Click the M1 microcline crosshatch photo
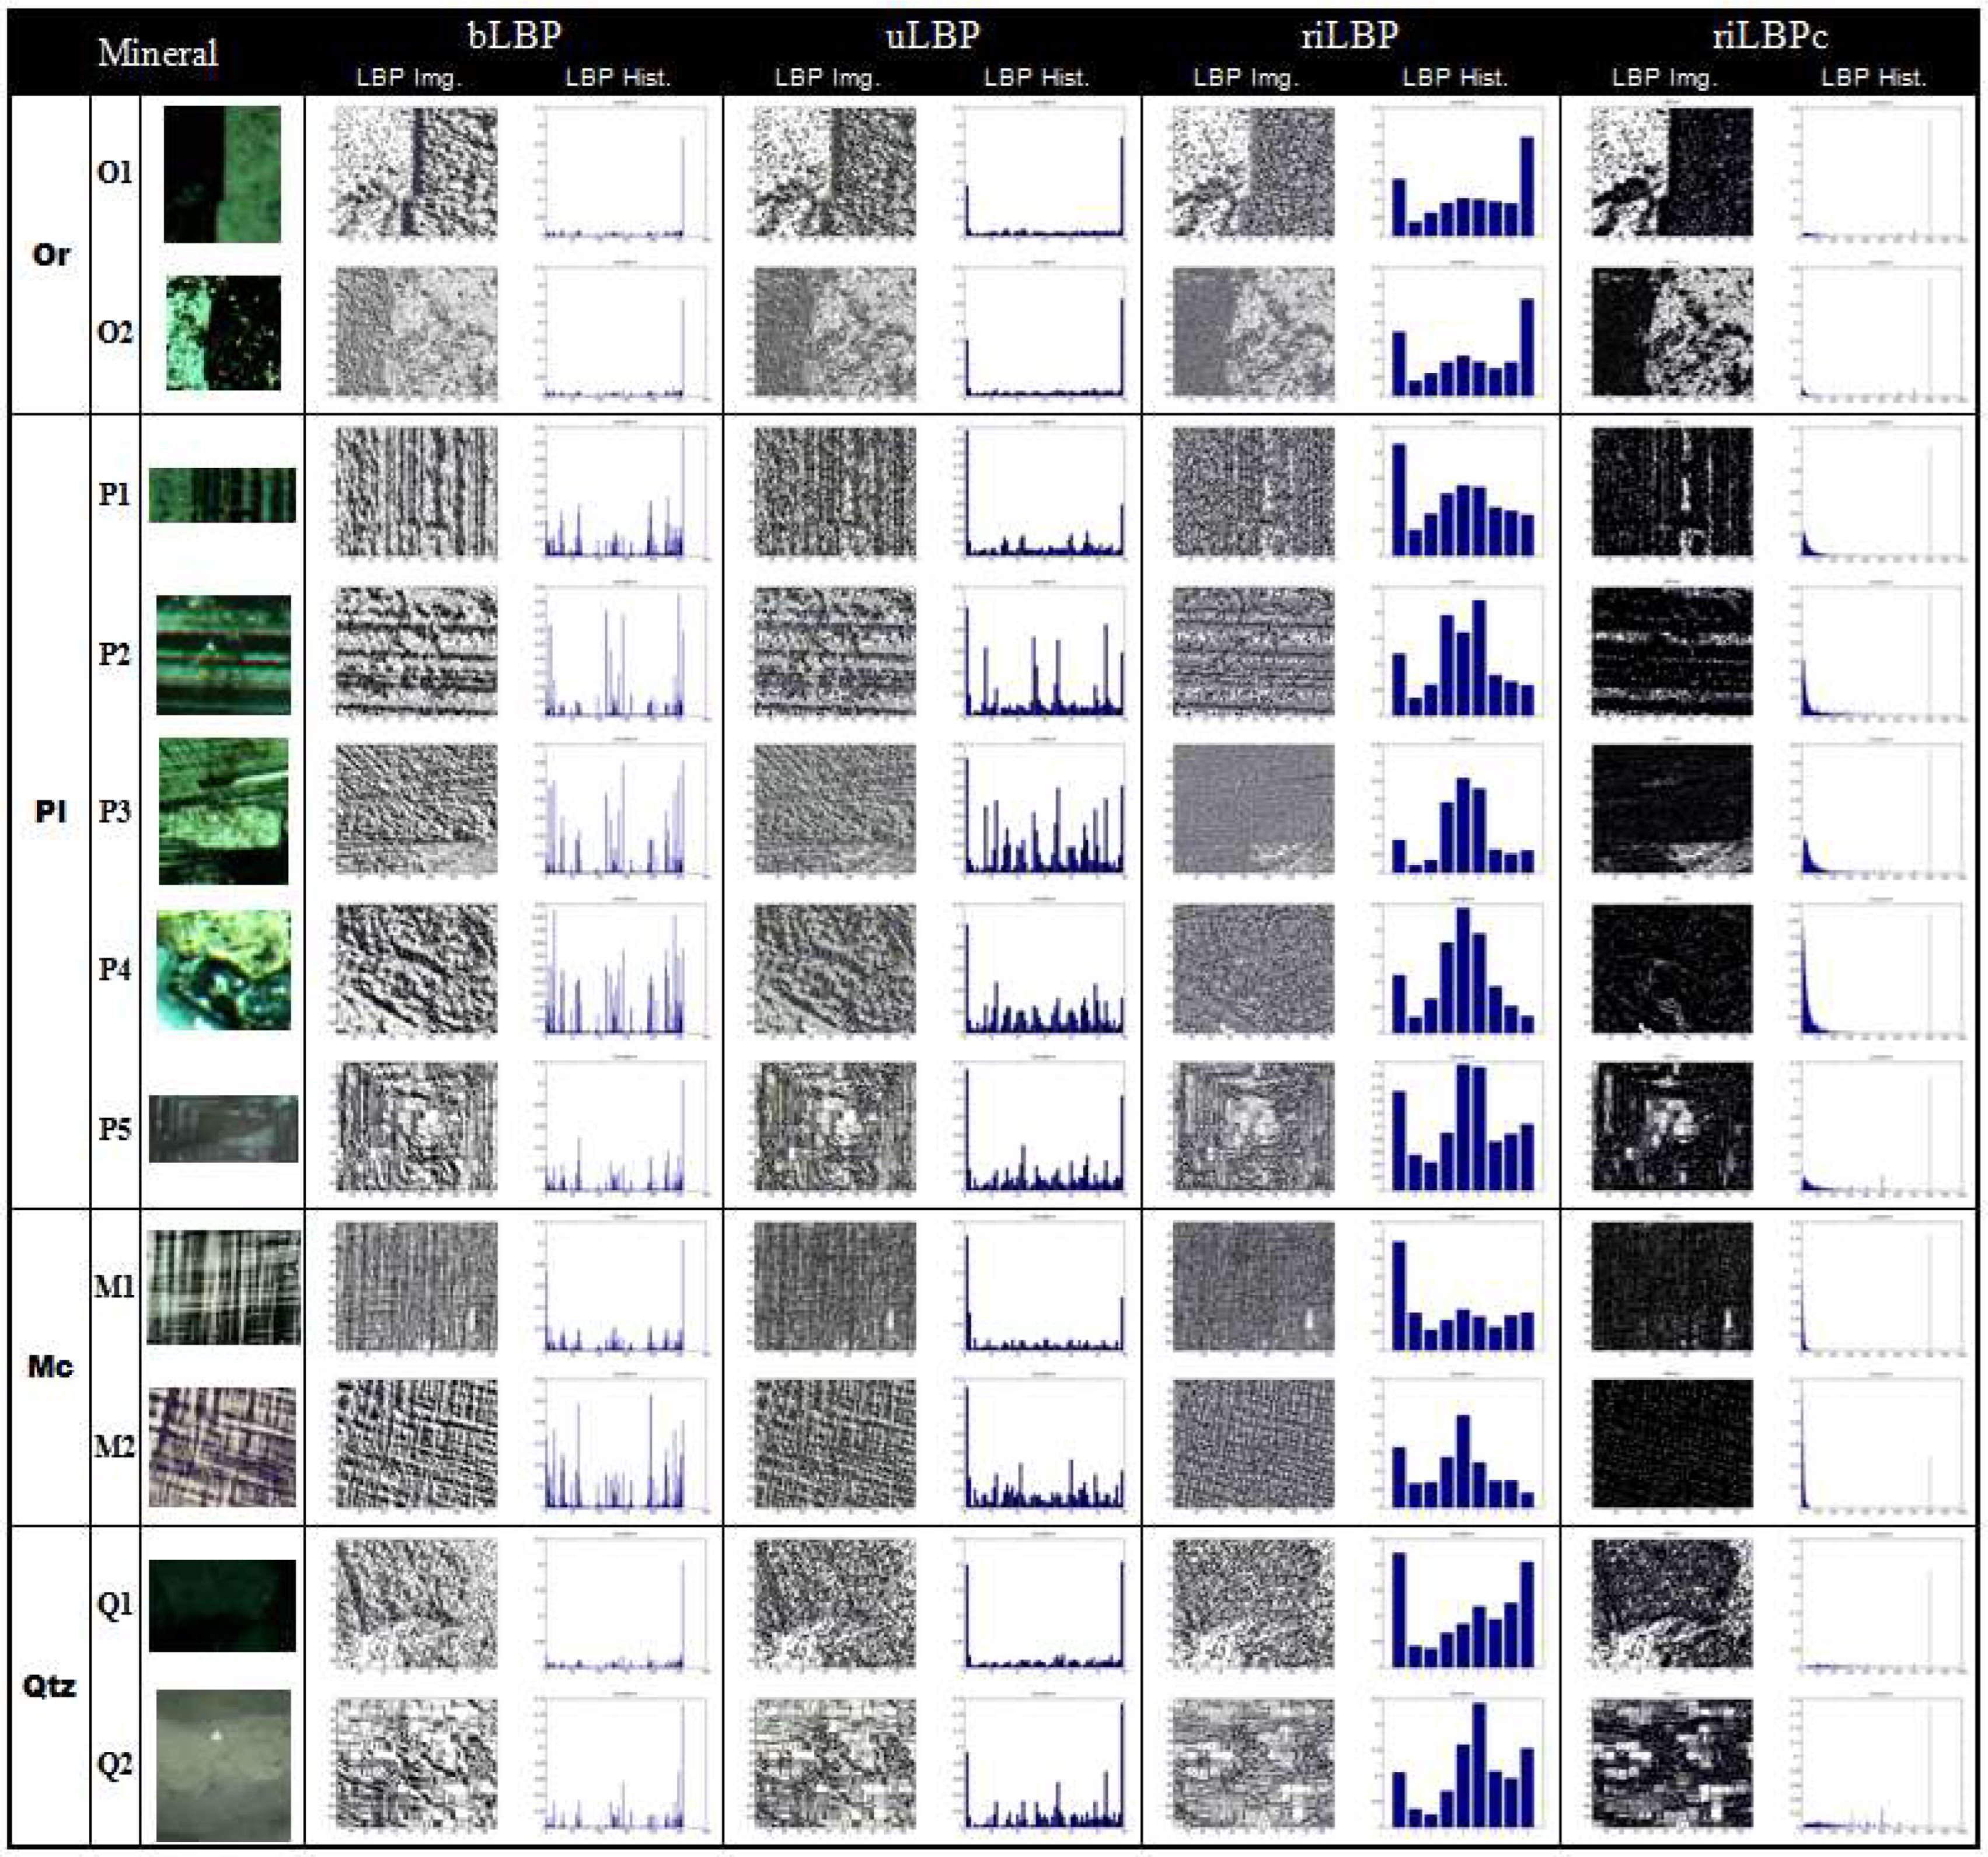 coord(223,1287)
